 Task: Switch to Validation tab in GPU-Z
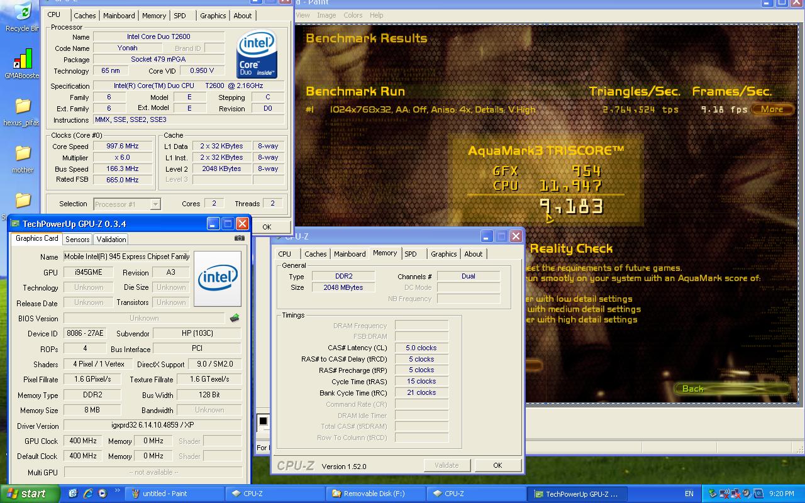111,239
